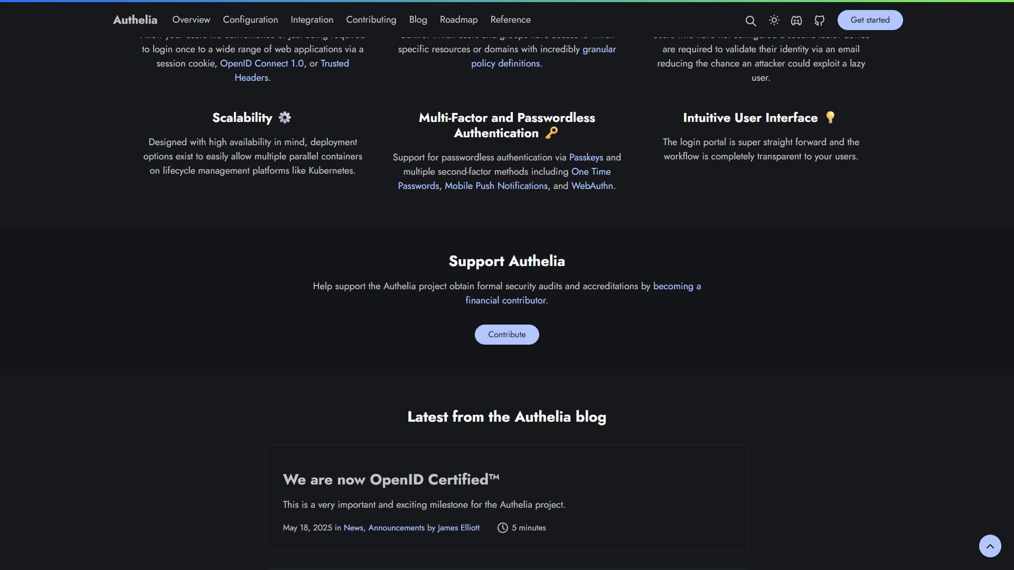Open the News category link
The image size is (1014, 570).
353,528
